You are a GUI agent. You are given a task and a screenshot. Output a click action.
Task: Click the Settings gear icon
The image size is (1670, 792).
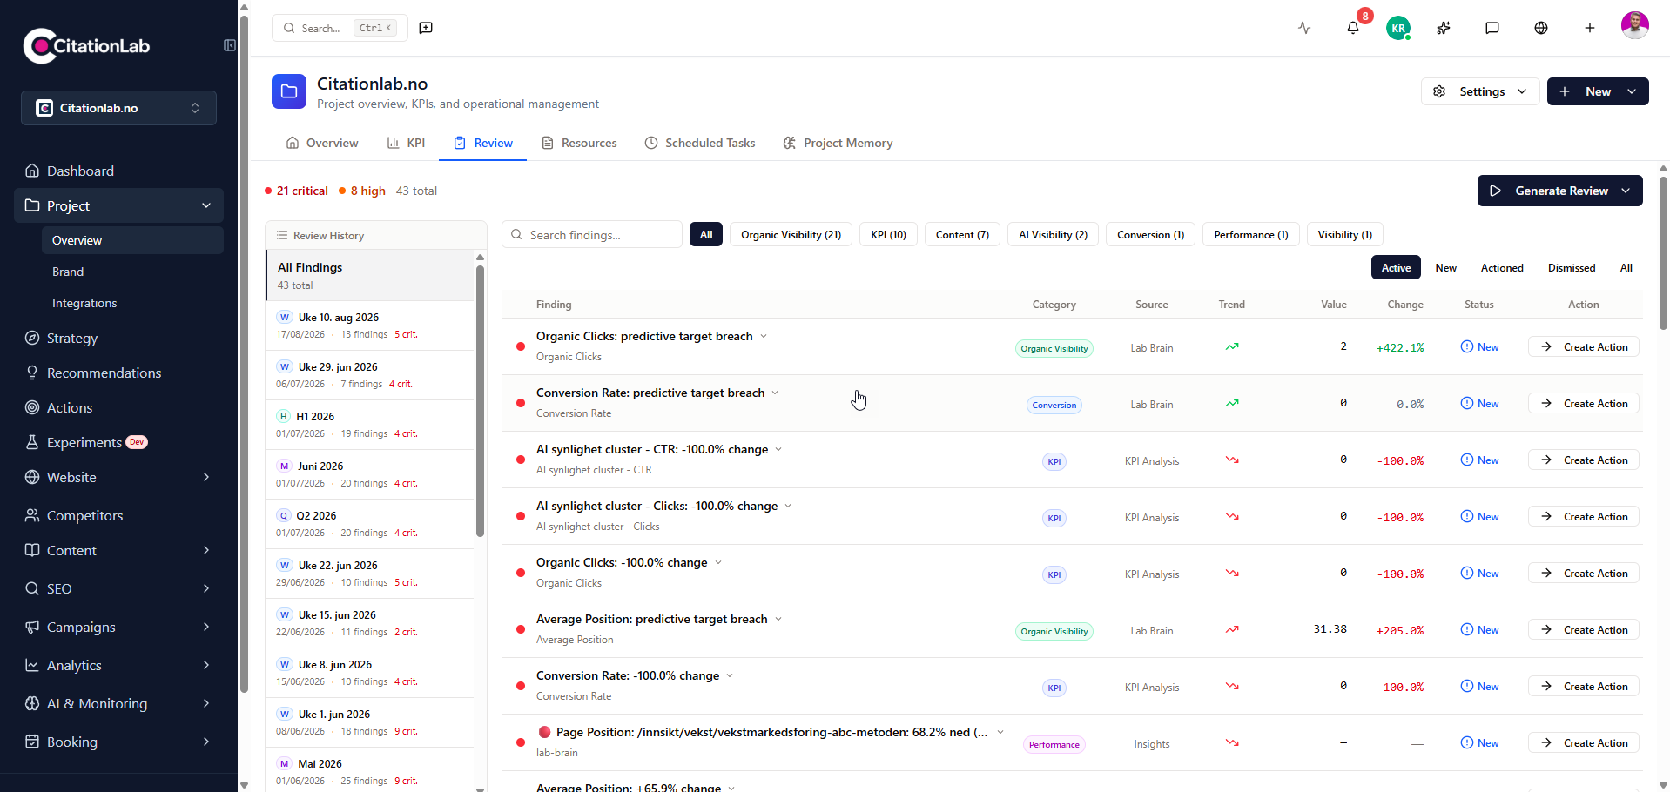[1439, 91]
